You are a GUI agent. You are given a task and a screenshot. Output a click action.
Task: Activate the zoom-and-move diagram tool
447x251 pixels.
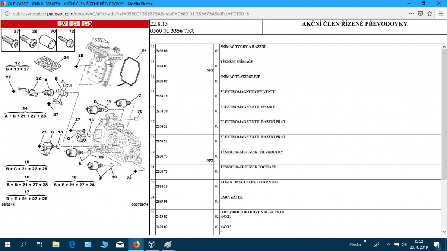[x=87, y=23]
